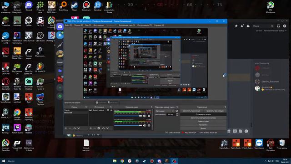Open Mic/Aux audio gear settings

(x=149, y=116)
